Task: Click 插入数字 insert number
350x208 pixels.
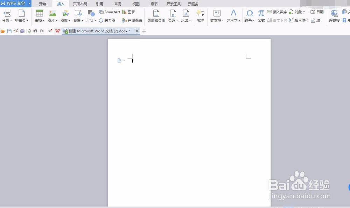Action: pos(277,12)
